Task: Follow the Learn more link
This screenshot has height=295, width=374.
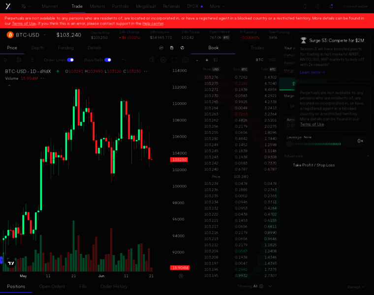Action: (312, 72)
